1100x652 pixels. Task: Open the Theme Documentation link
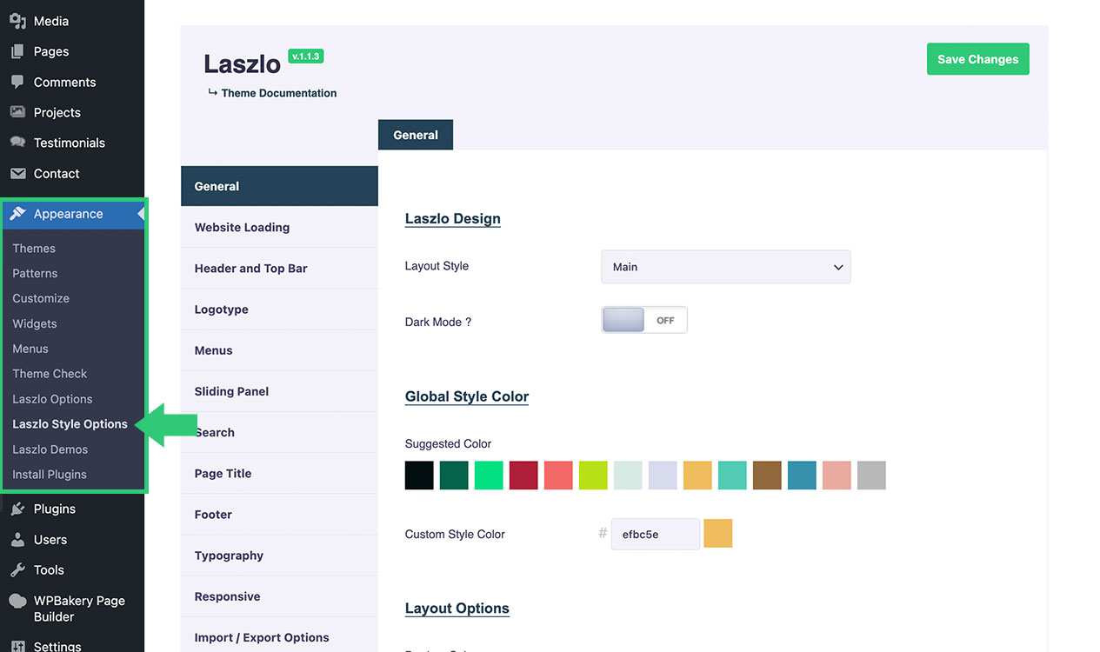(x=278, y=93)
